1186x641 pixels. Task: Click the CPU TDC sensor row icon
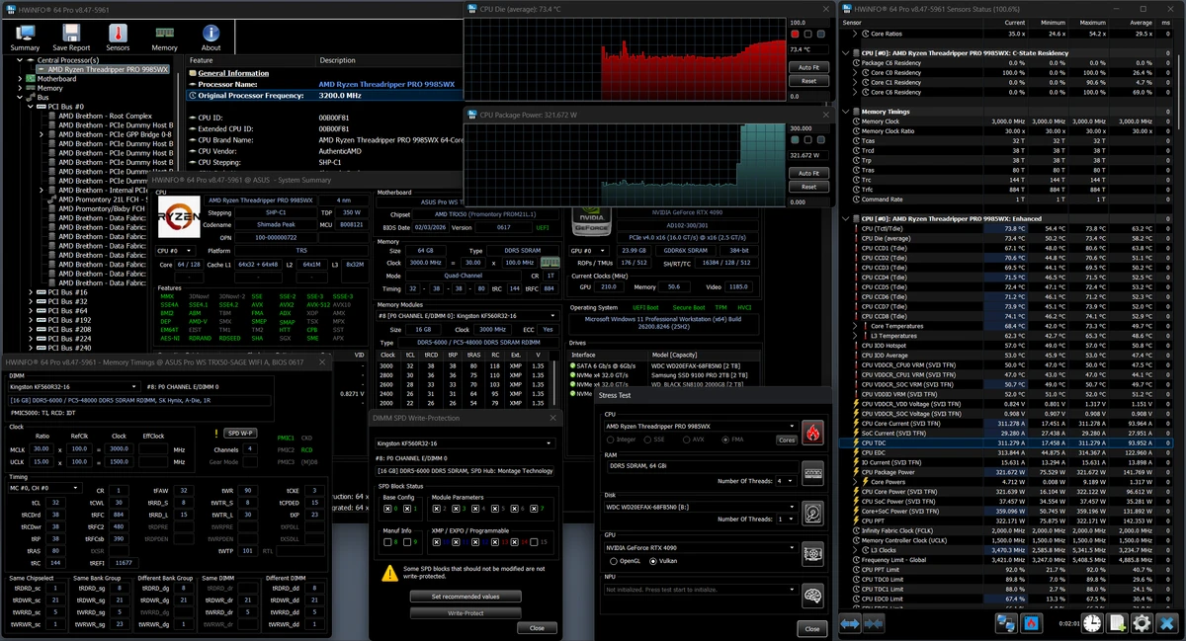click(x=856, y=443)
